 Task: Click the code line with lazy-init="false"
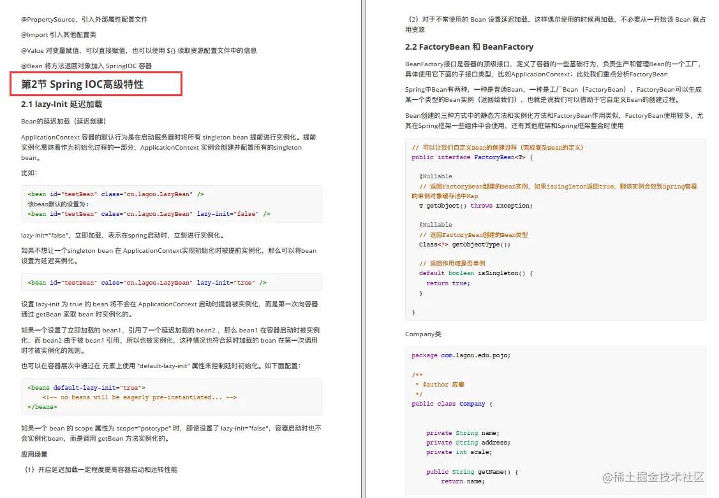pos(149,214)
